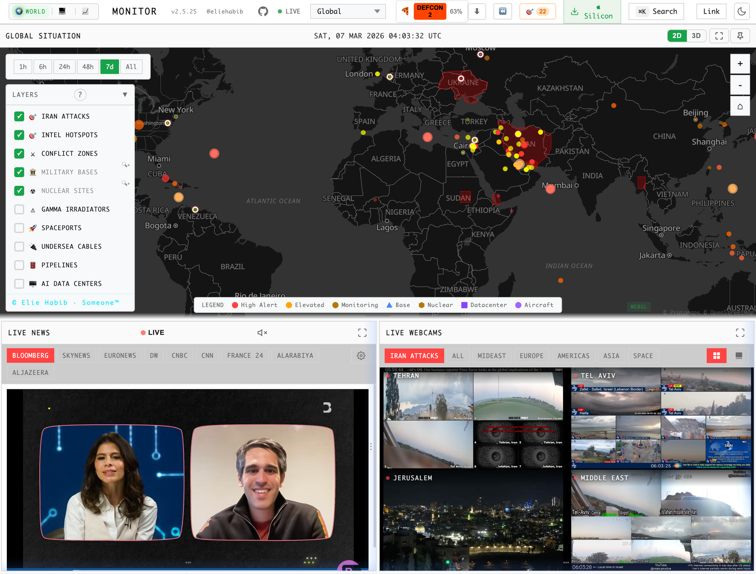Switch webcams to grid view icon

coord(716,356)
